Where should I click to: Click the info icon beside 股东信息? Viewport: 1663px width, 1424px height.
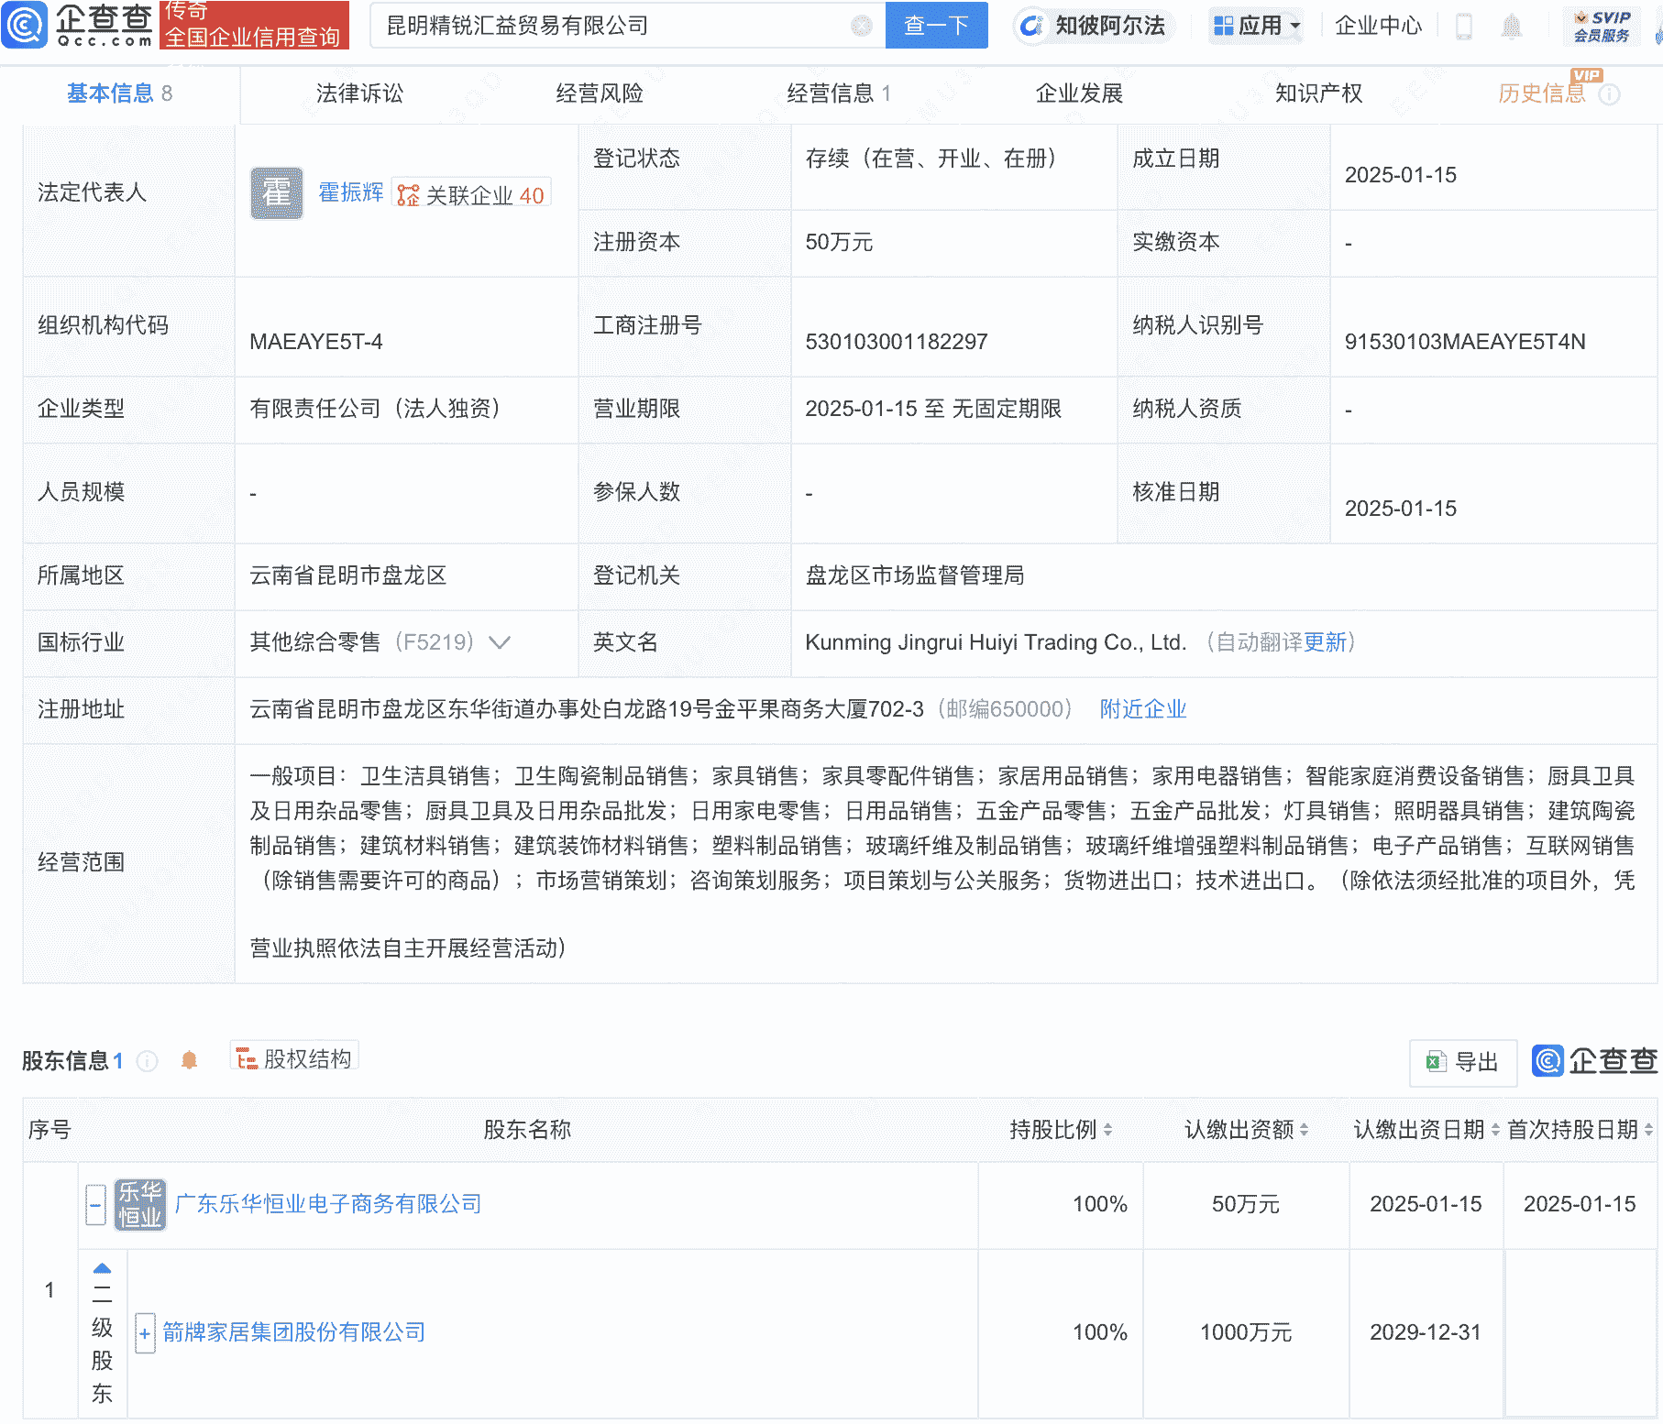coord(147,1061)
